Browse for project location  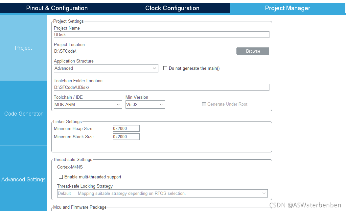pos(253,51)
